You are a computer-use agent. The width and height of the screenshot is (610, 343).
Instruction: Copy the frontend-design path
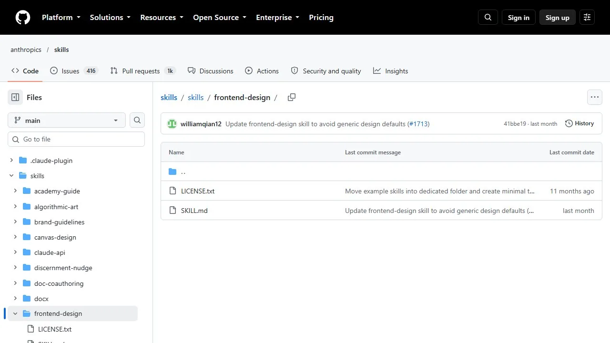point(292,97)
